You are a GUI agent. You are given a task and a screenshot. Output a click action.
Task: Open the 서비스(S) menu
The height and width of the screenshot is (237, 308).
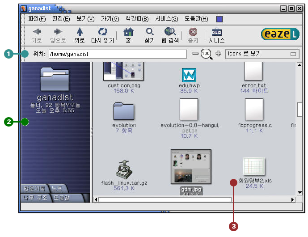coord(167,19)
